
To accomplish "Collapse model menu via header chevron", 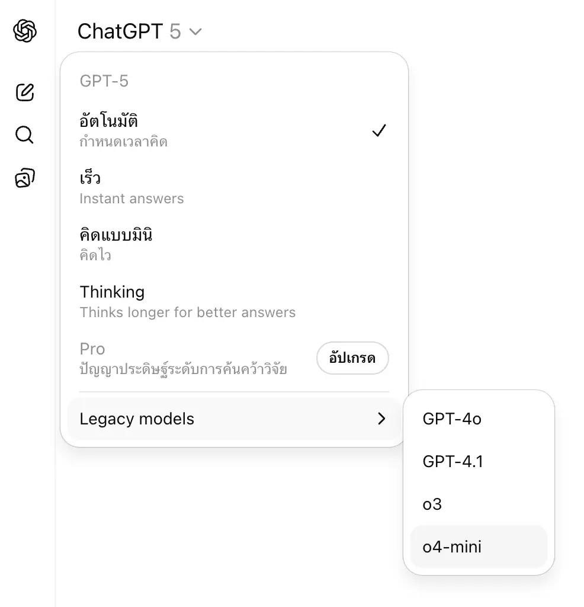I will point(195,31).
